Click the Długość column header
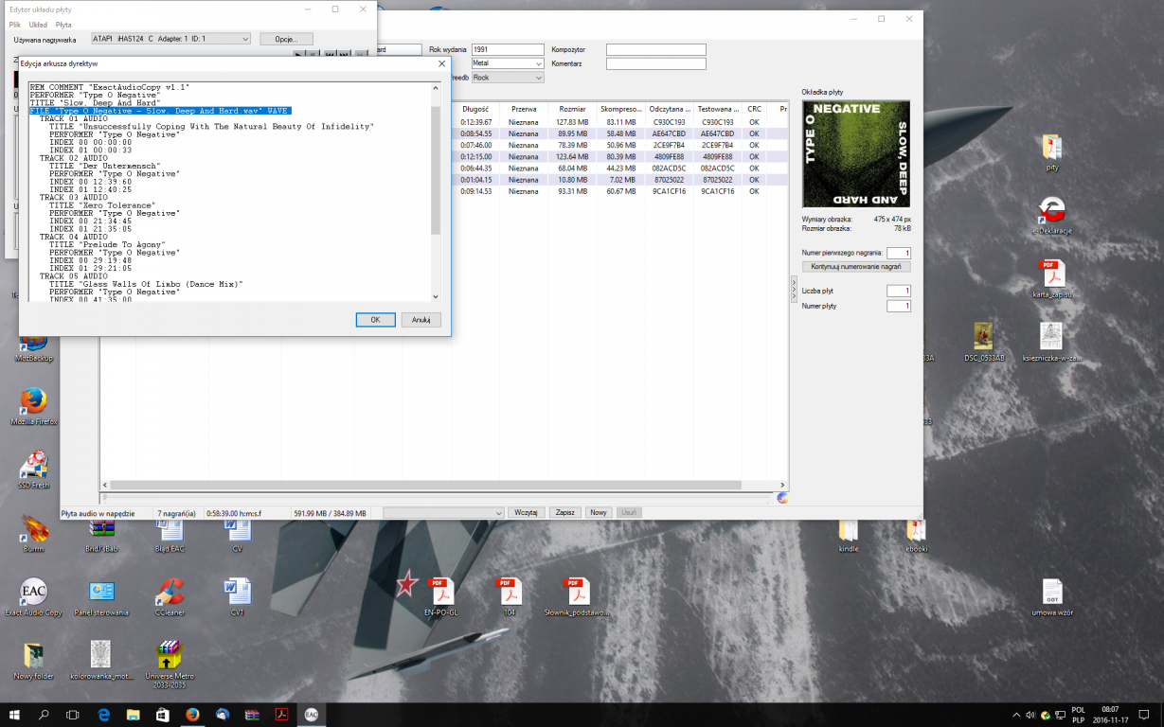Viewport: 1164px width, 727px height. pos(475,110)
